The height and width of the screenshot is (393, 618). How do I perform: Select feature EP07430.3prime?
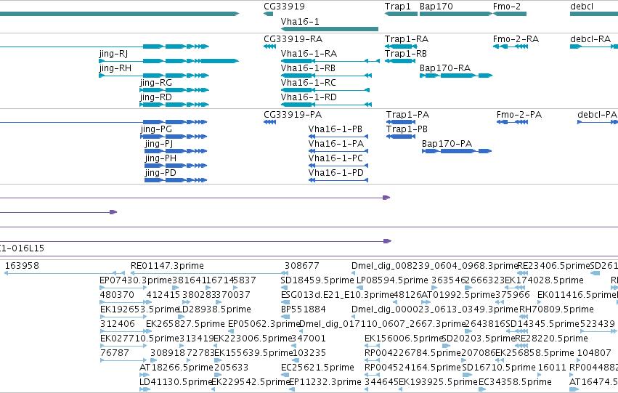point(136,280)
